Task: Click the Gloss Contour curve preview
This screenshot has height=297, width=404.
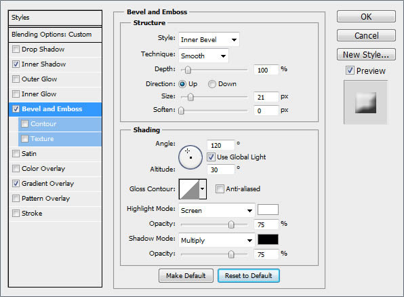Action: tap(189, 189)
